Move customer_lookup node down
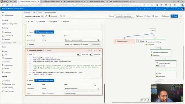 97,51
